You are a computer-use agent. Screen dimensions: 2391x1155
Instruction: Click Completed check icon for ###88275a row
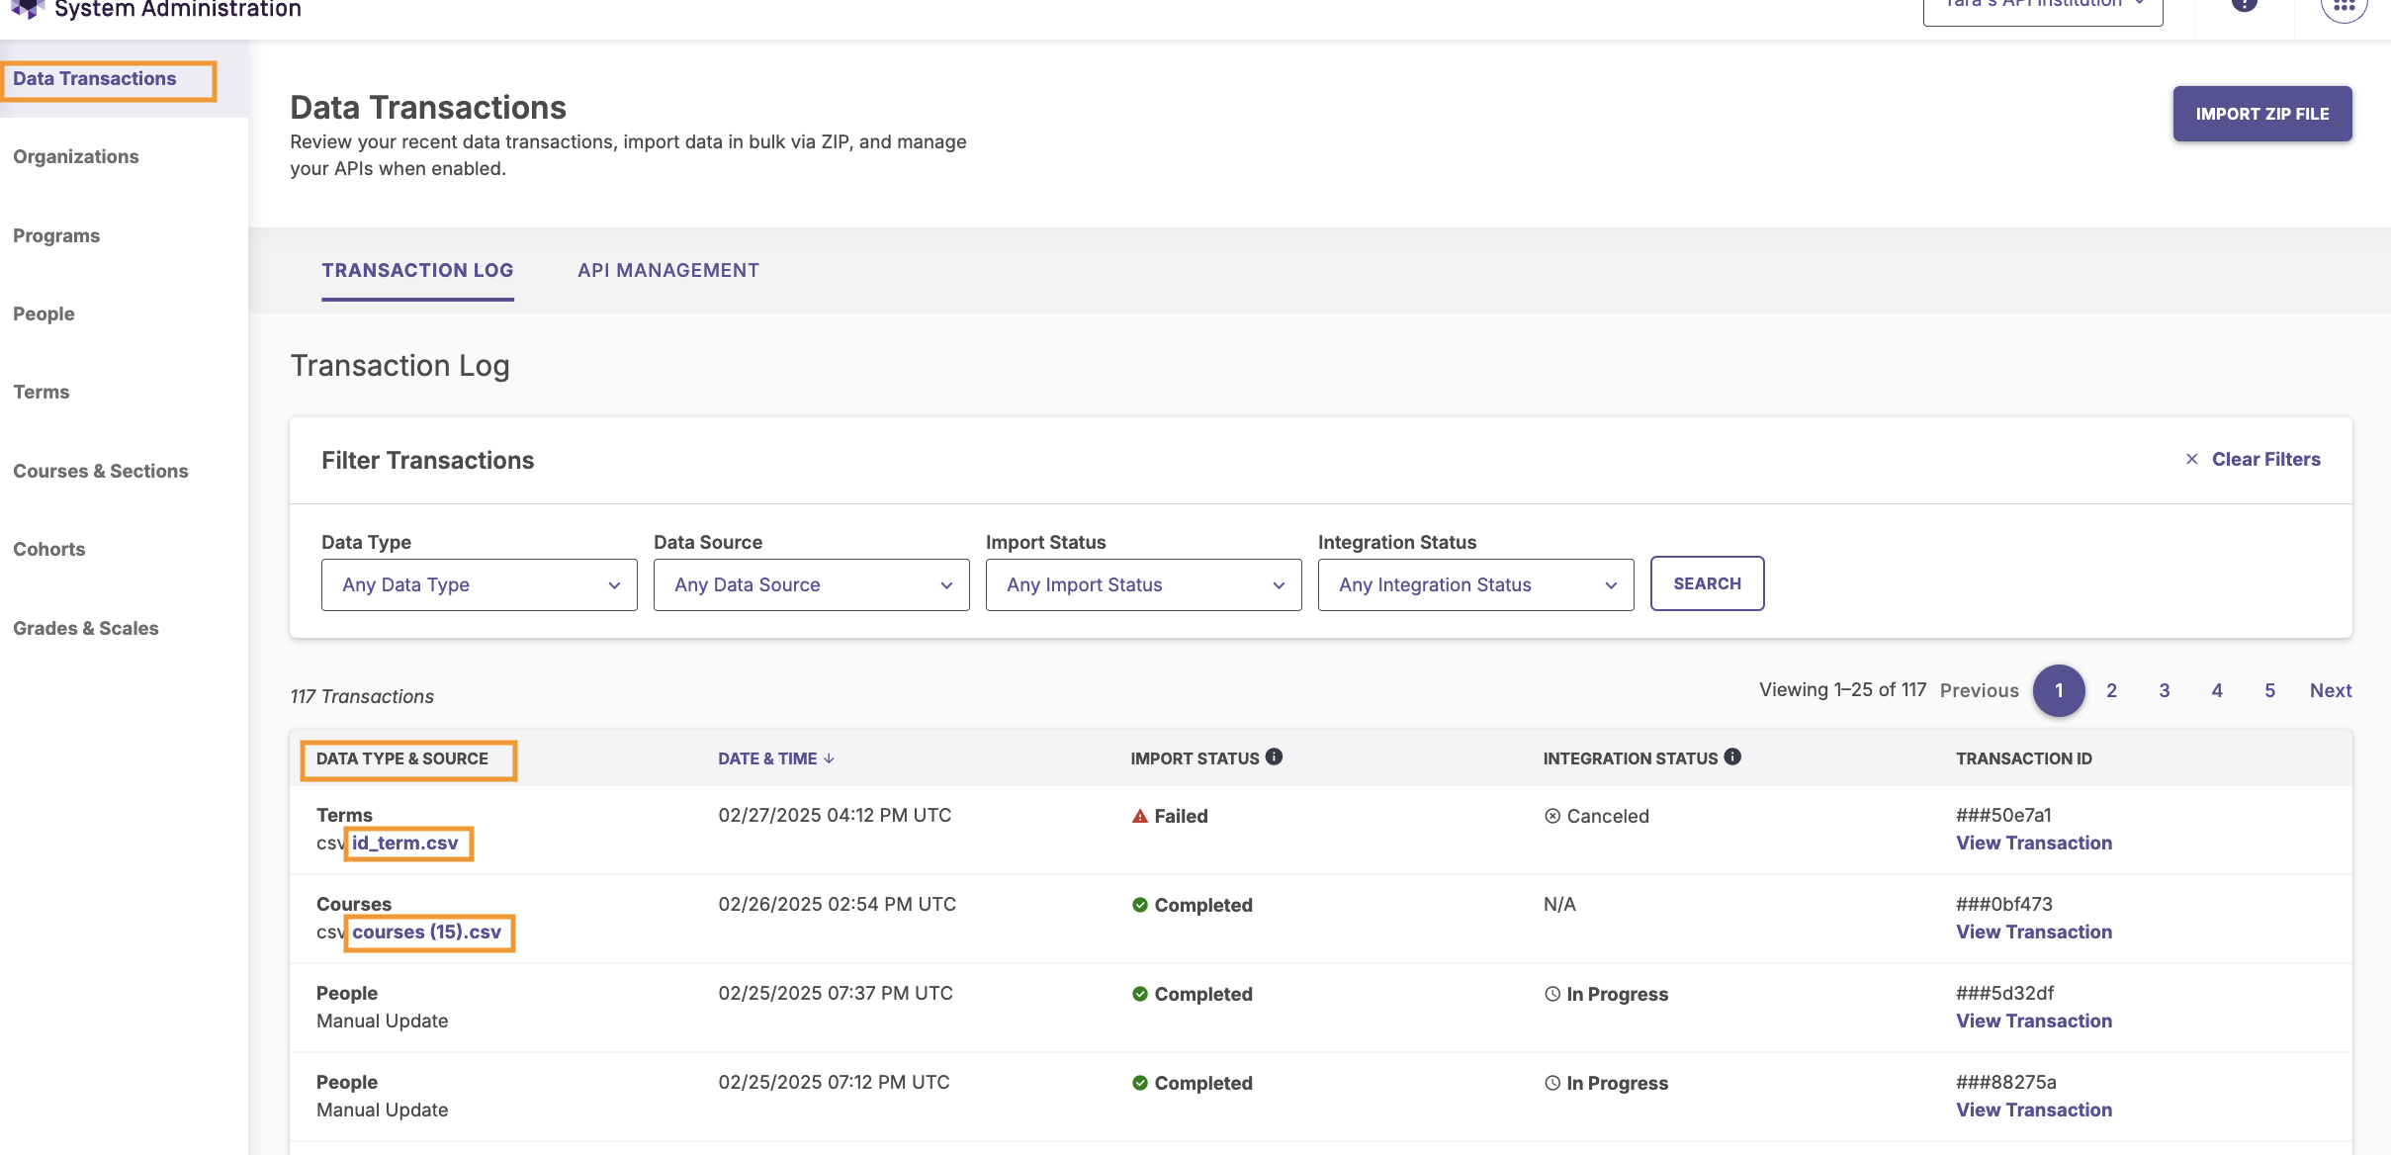point(1140,1083)
